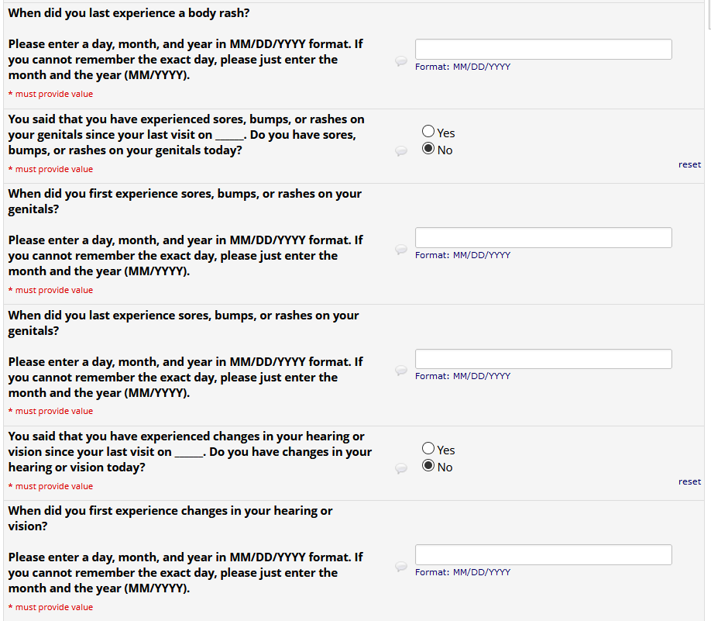
Task: Click the last body rash date field
Action: pyautogui.click(x=543, y=50)
